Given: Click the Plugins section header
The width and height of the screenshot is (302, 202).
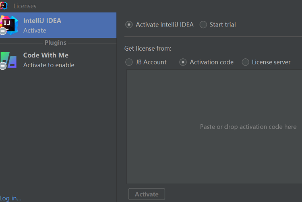Looking at the screenshot, I should tap(56, 43).
